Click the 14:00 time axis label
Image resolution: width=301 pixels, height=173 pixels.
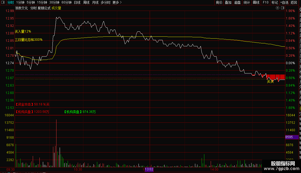point(214,170)
